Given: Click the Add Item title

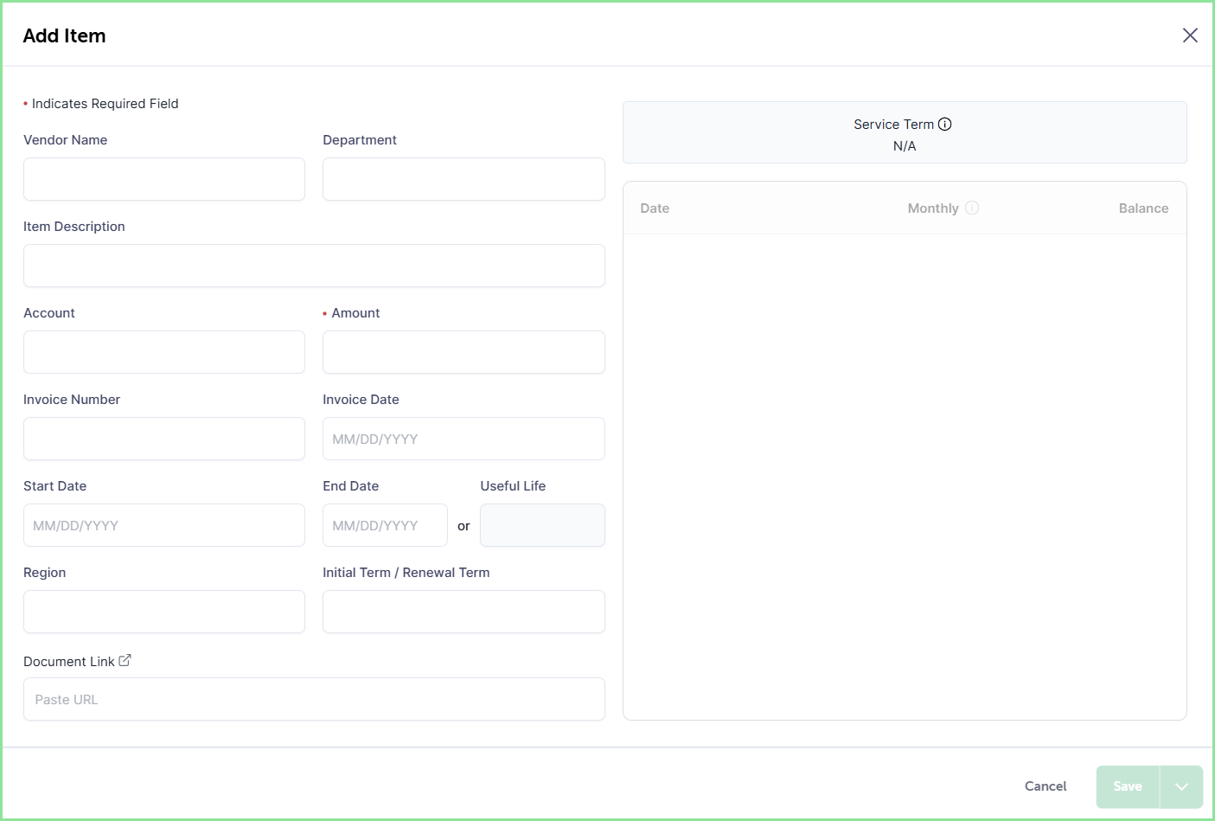Looking at the screenshot, I should pos(64,35).
